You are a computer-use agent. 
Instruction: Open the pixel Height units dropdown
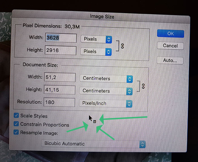point(96,52)
